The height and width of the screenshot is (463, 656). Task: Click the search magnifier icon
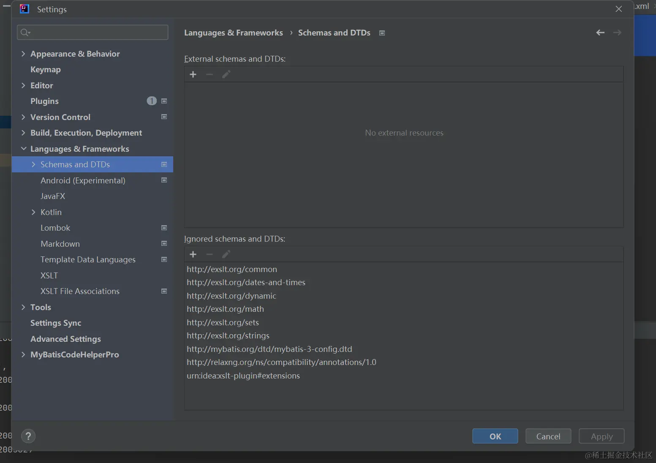25,33
